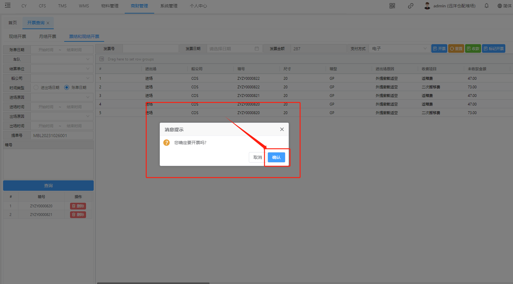Expand the 结算单位 dropdown
This screenshot has height=284, width=513.
pos(62,69)
